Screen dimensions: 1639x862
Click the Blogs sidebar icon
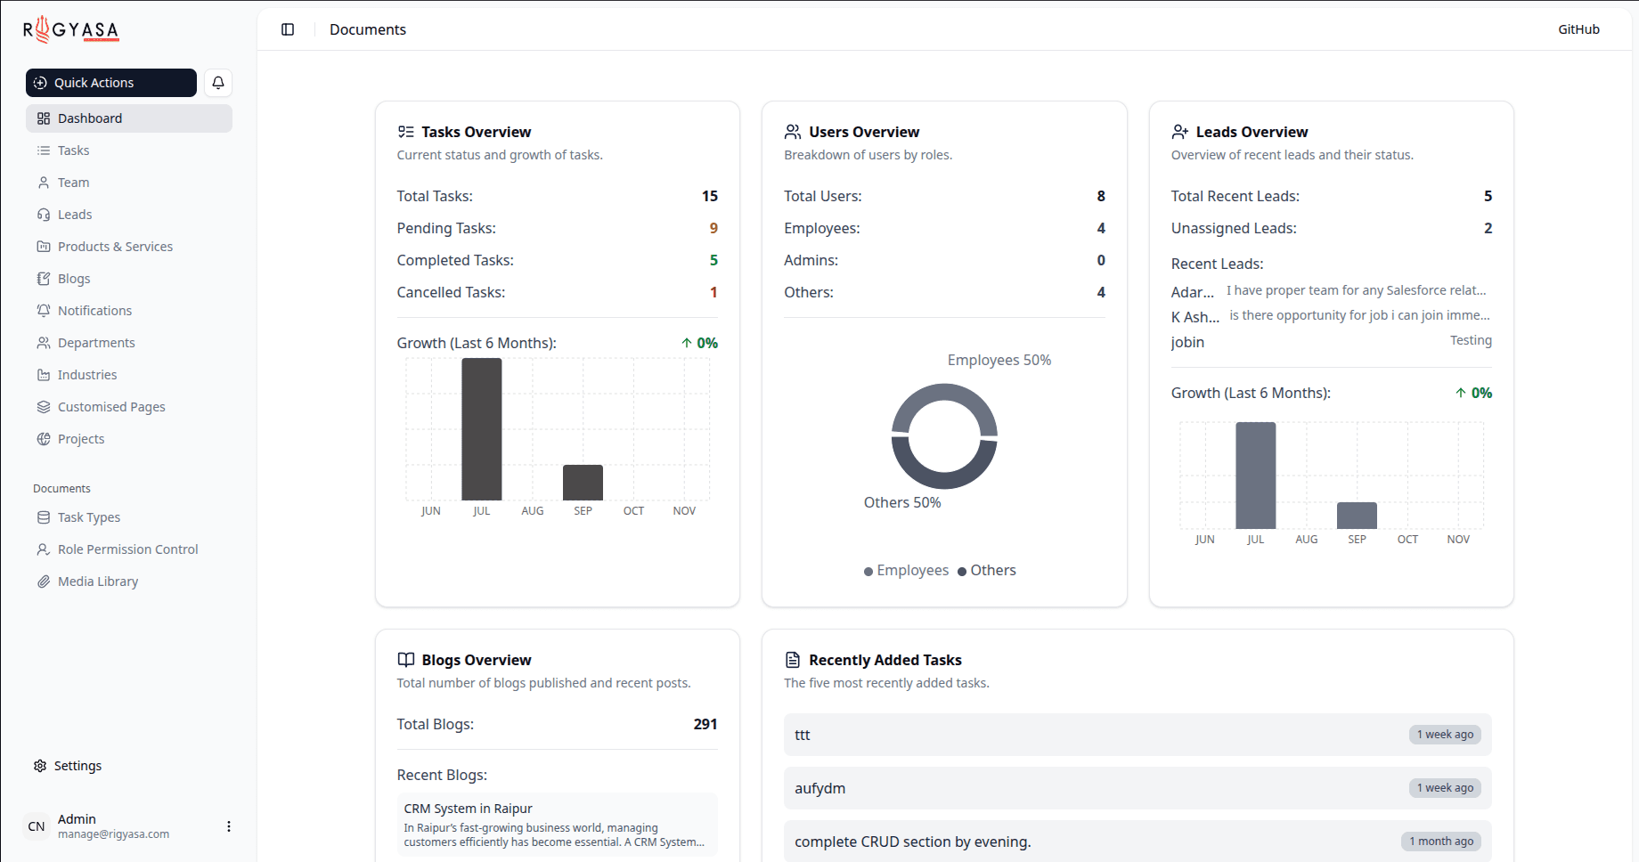click(x=43, y=278)
